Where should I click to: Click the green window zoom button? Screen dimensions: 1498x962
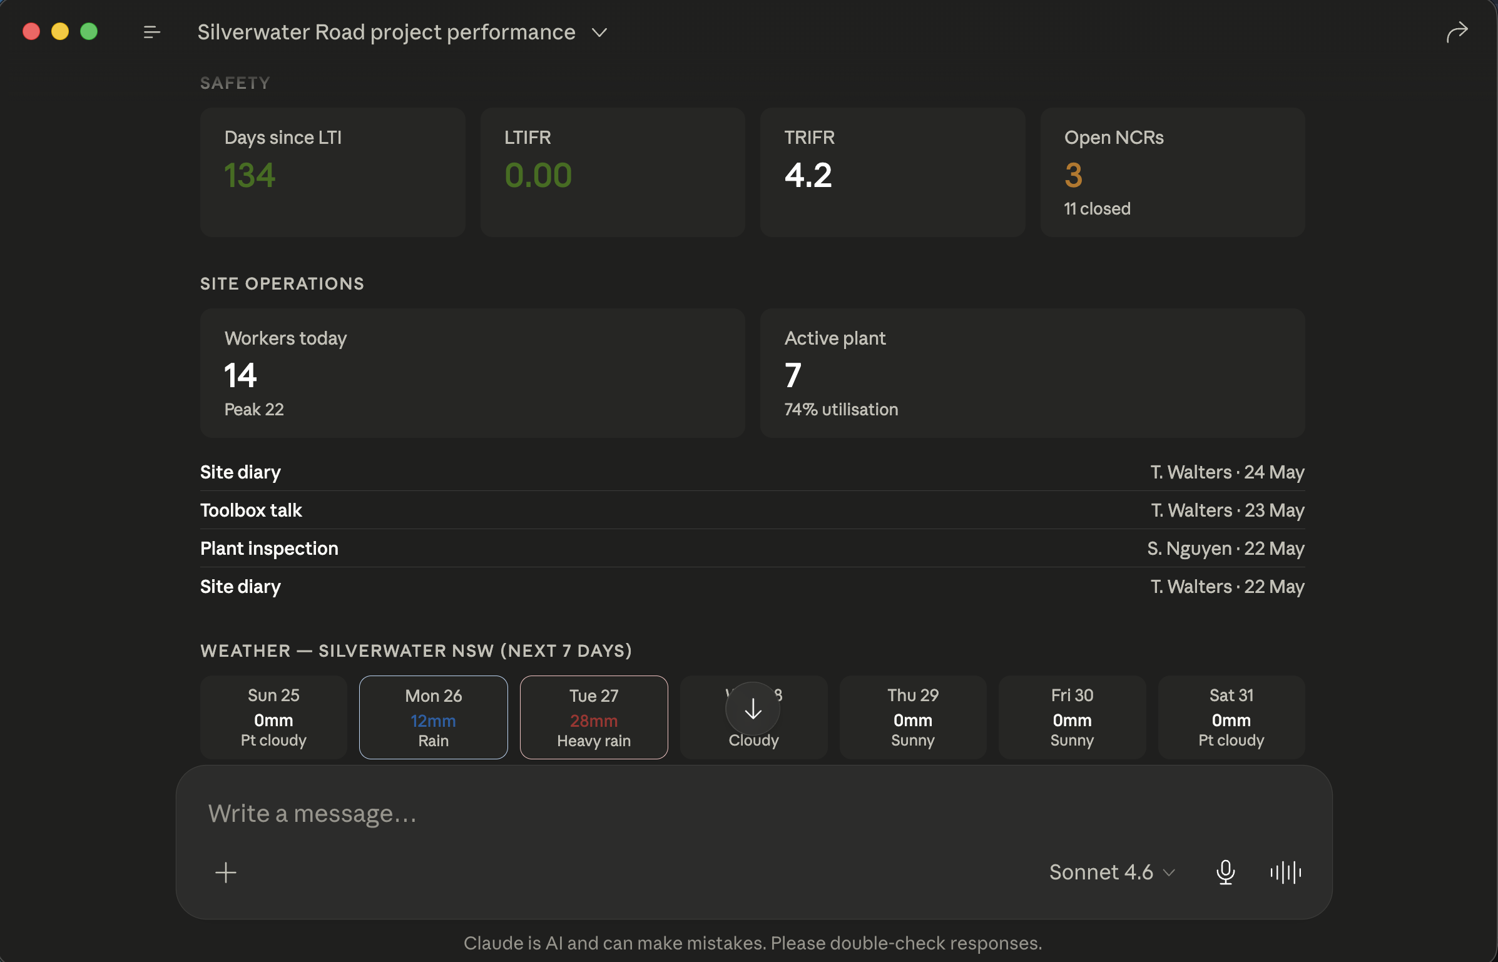click(x=89, y=31)
